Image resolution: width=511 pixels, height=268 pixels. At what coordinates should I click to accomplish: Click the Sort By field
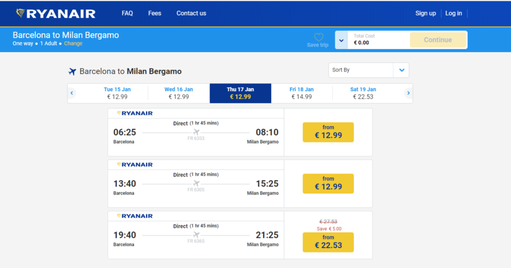[368, 70]
